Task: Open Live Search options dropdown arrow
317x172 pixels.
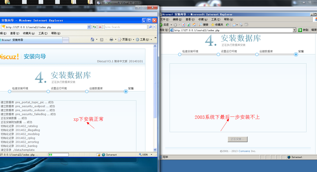Action: coord(154,27)
